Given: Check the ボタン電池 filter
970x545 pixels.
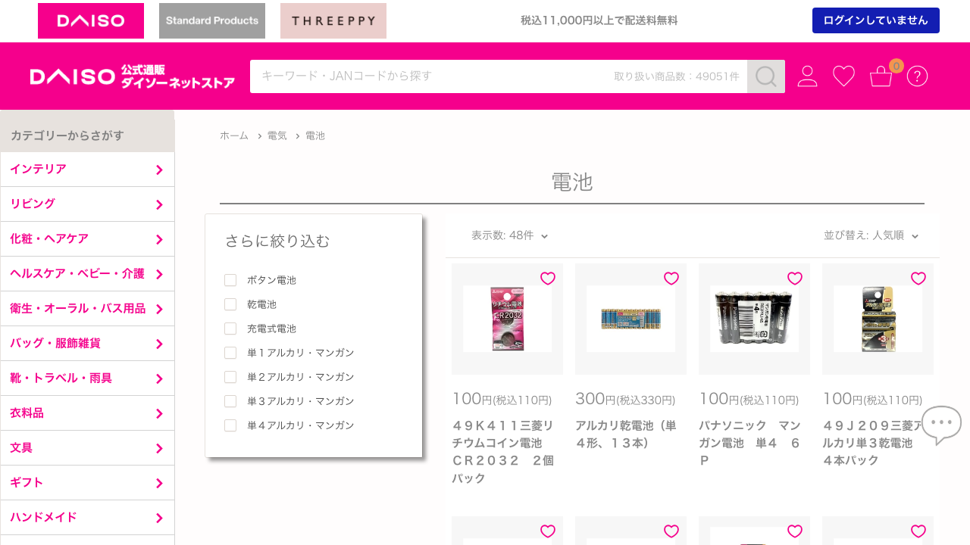Looking at the screenshot, I should pyautogui.click(x=230, y=280).
